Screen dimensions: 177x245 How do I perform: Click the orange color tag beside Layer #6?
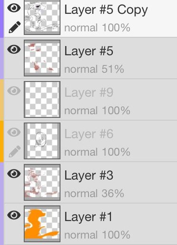pos(2,141)
